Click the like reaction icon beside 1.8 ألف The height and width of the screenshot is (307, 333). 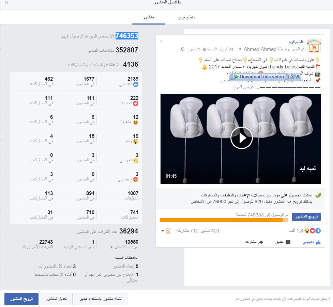(318, 231)
